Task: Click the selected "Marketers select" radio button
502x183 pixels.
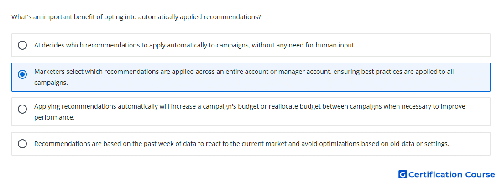Action: pos(22,74)
